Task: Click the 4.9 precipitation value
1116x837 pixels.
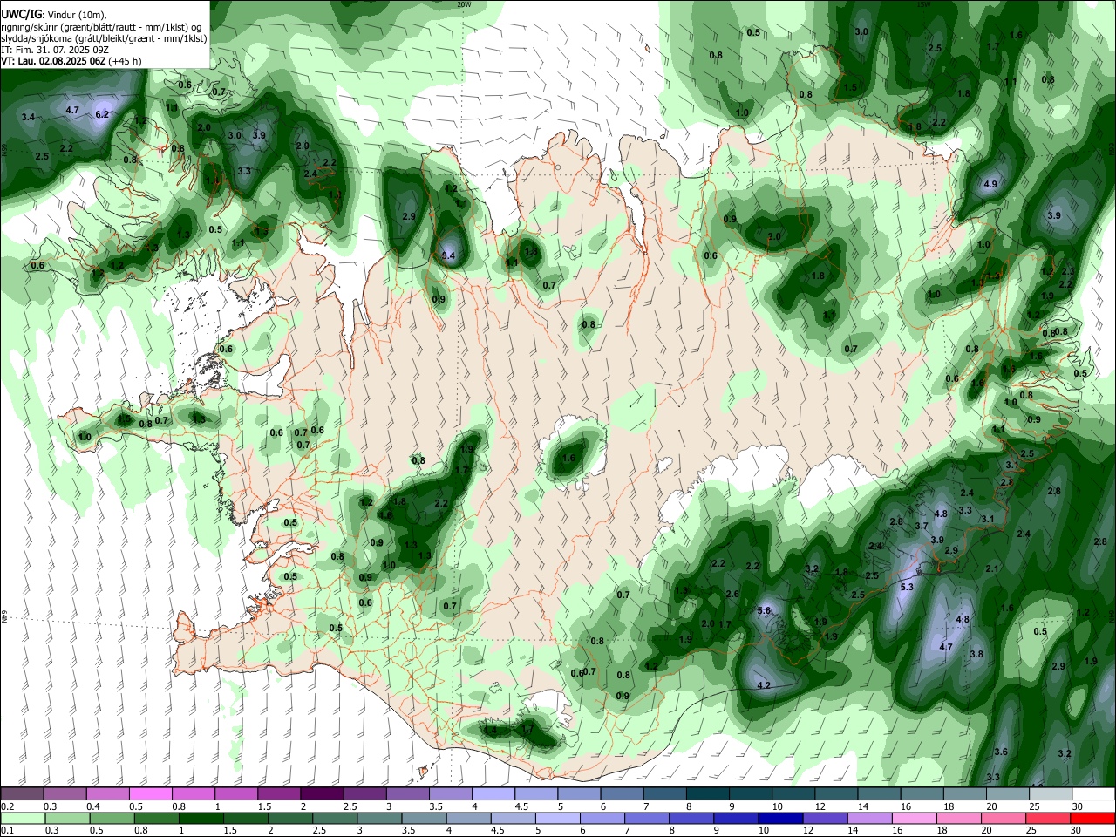Action: (x=990, y=185)
